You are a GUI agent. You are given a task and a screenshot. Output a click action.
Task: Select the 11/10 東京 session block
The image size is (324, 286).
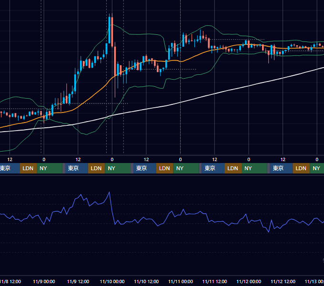[145, 168]
